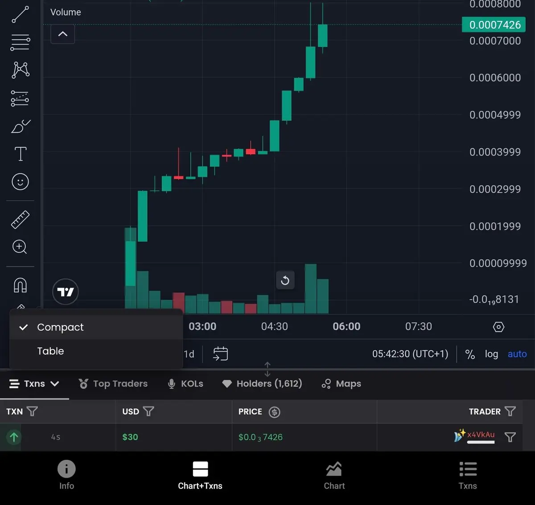Select the trend line drawing tool
This screenshot has width=535, height=505.
pos(20,14)
